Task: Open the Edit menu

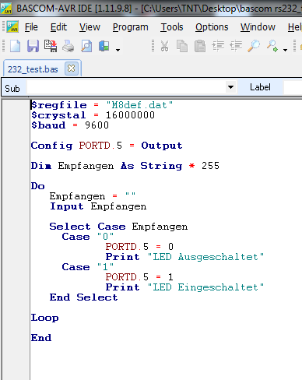Action: coord(58,27)
